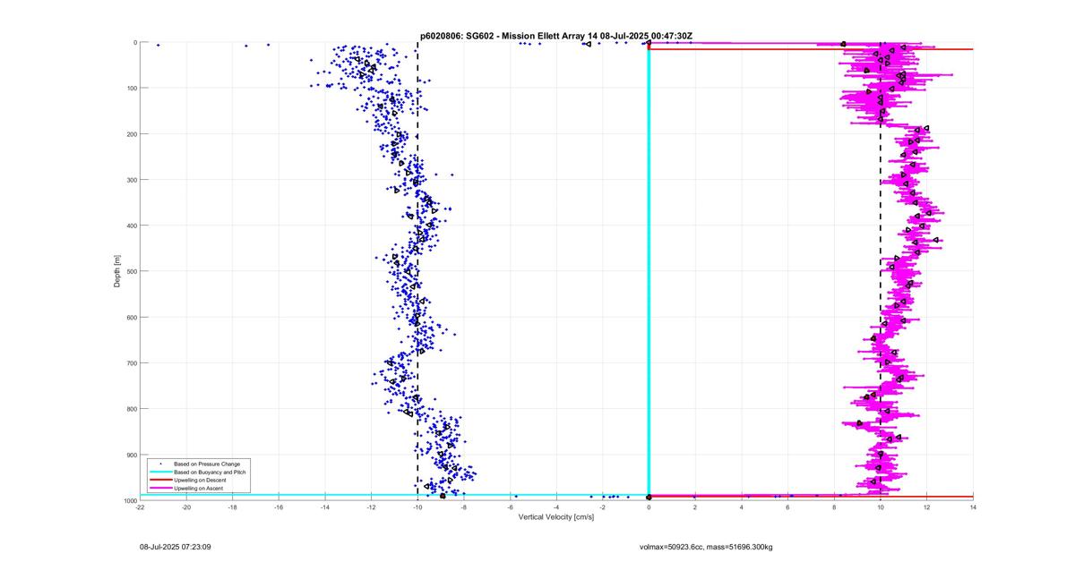Click x-axis tick label '-6'
The image size is (1075, 562).
coord(511,507)
